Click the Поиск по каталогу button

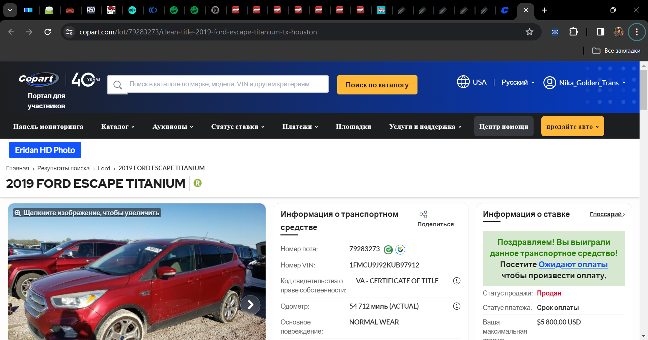click(x=377, y=85)
